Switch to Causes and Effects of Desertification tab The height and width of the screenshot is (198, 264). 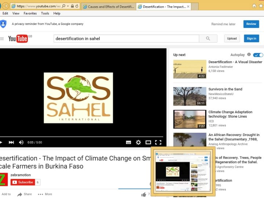tap(109, 7)
